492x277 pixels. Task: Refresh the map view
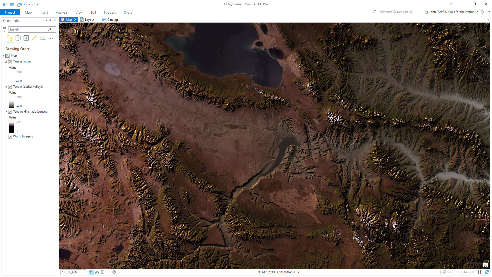(487, 272)
